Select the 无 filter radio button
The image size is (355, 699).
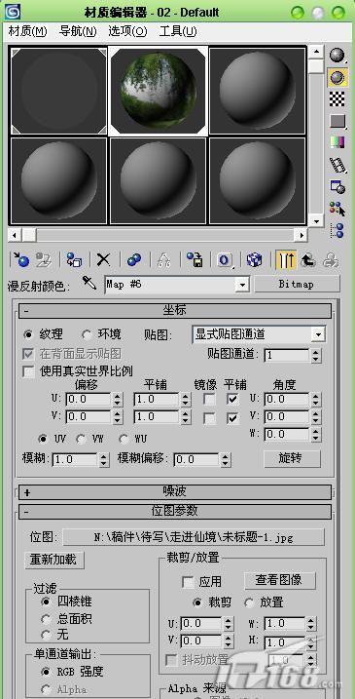(x=46, y=634)
